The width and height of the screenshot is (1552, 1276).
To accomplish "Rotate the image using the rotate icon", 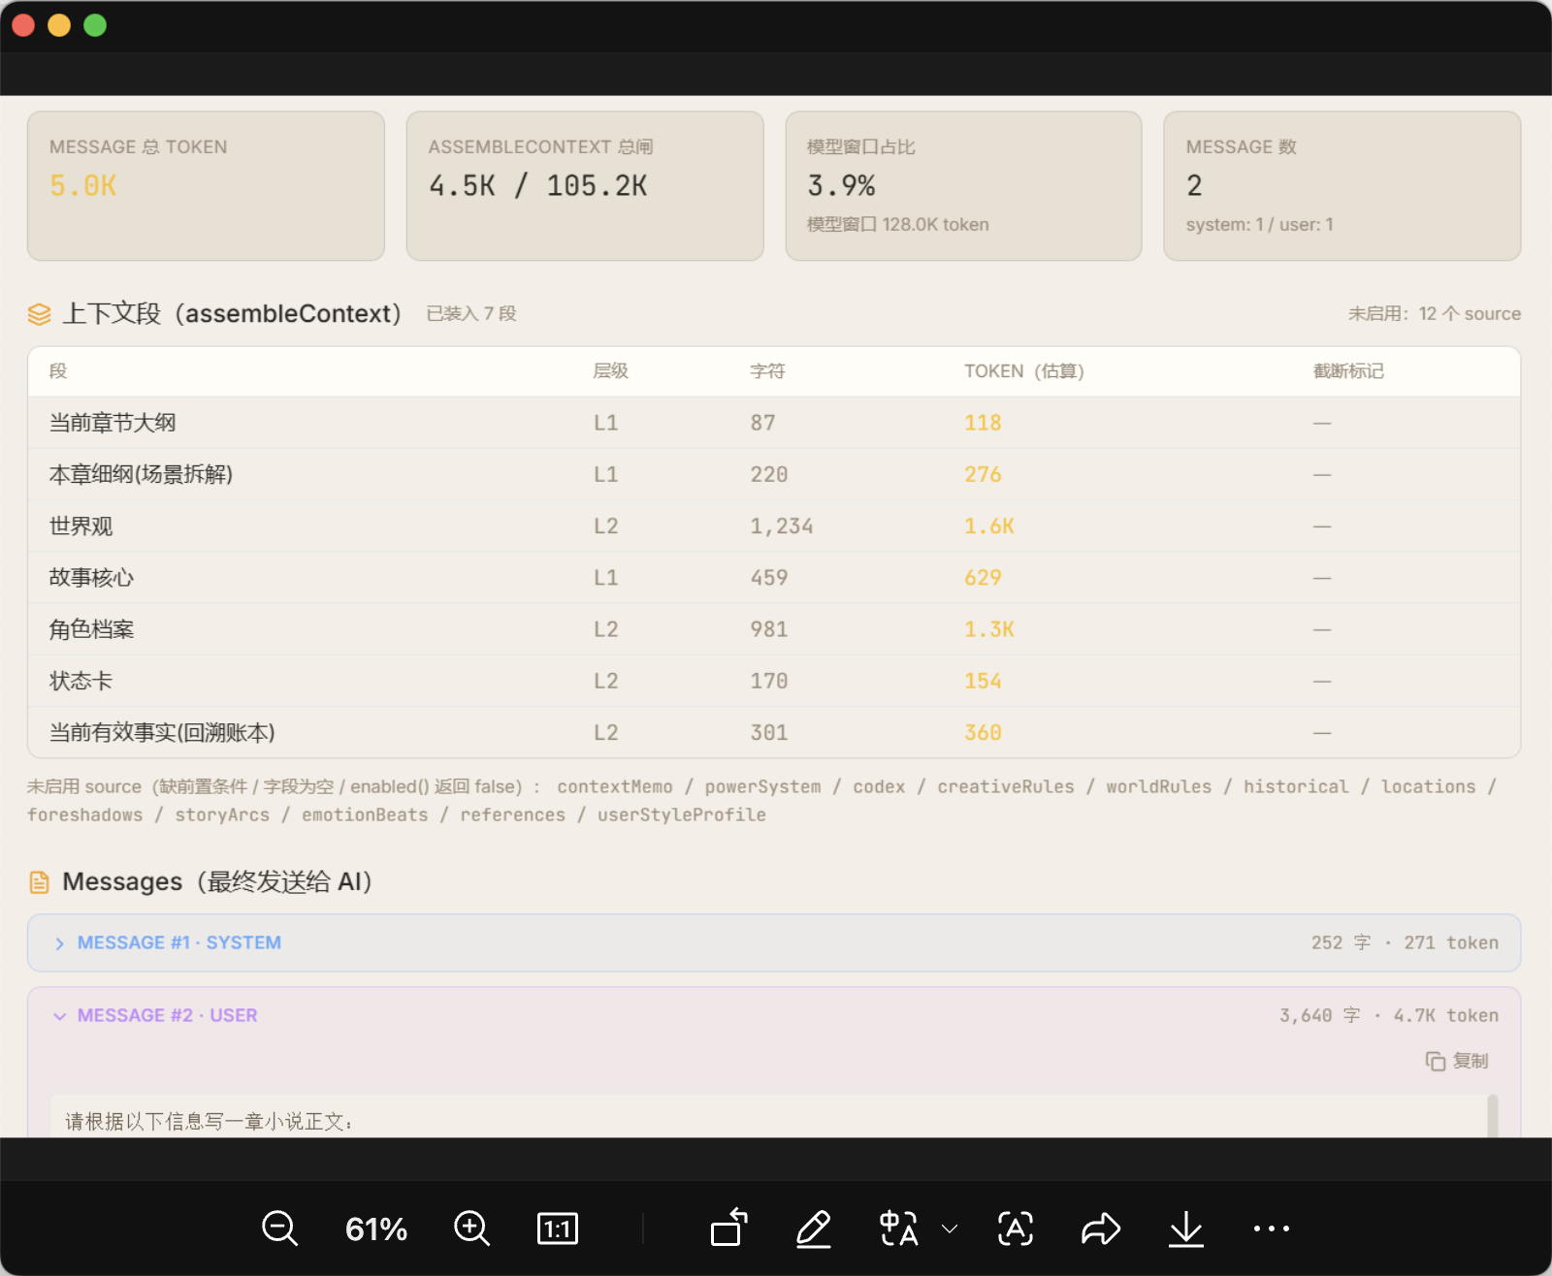I will (x=729, y=1227).
